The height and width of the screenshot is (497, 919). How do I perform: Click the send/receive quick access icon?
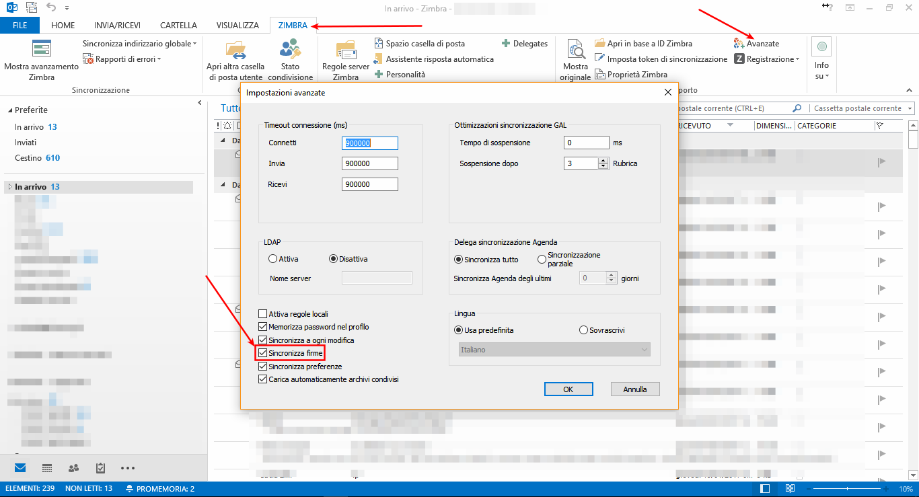click(31, 8)
